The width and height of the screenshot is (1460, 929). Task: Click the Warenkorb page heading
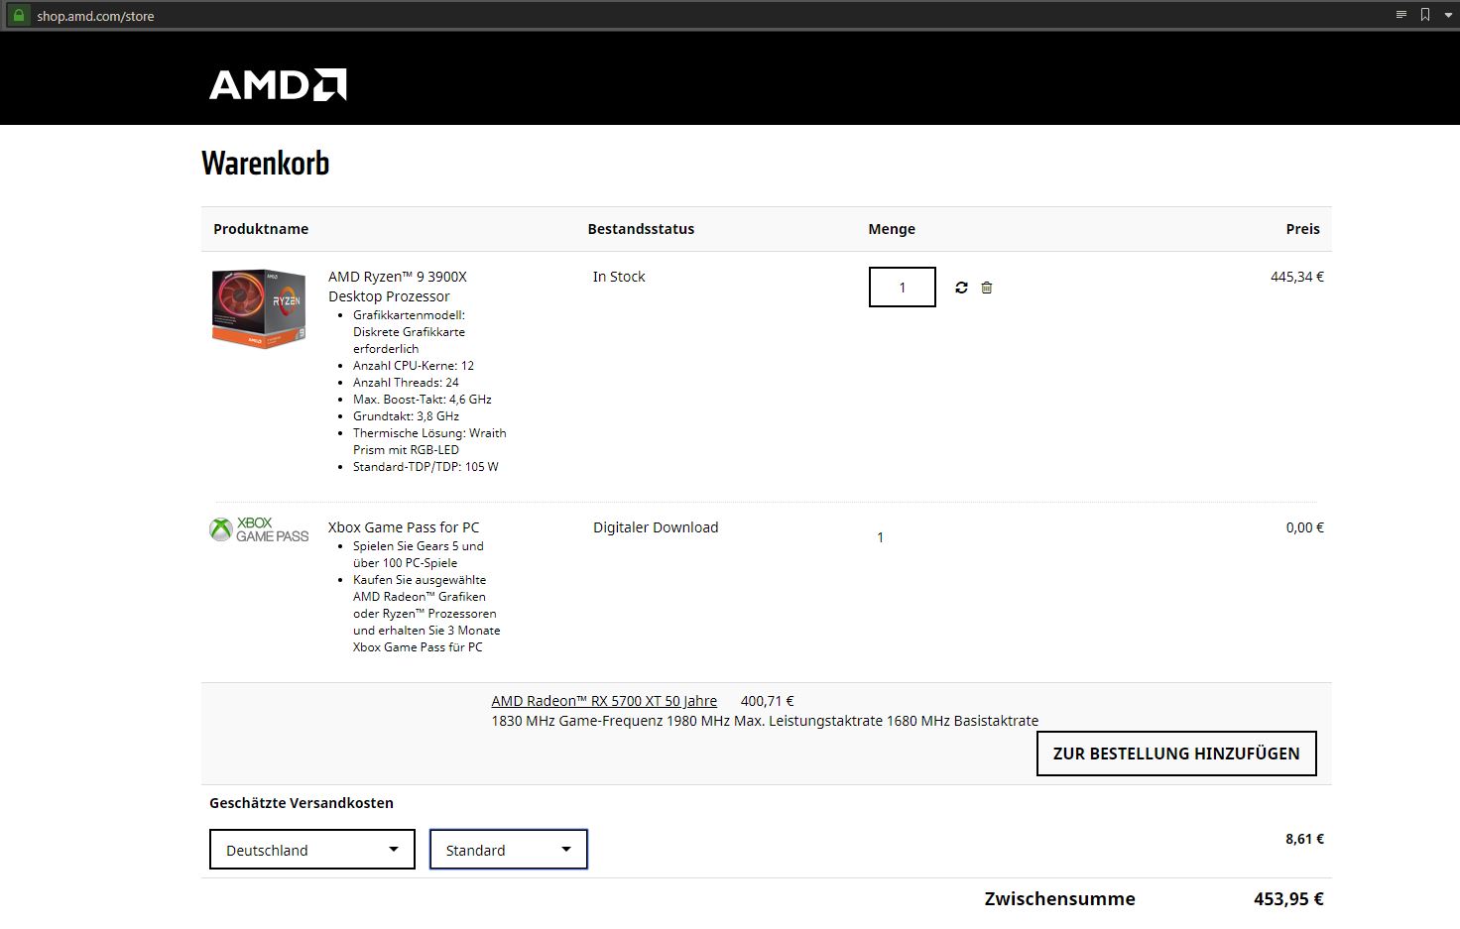[x=266, y=163]
